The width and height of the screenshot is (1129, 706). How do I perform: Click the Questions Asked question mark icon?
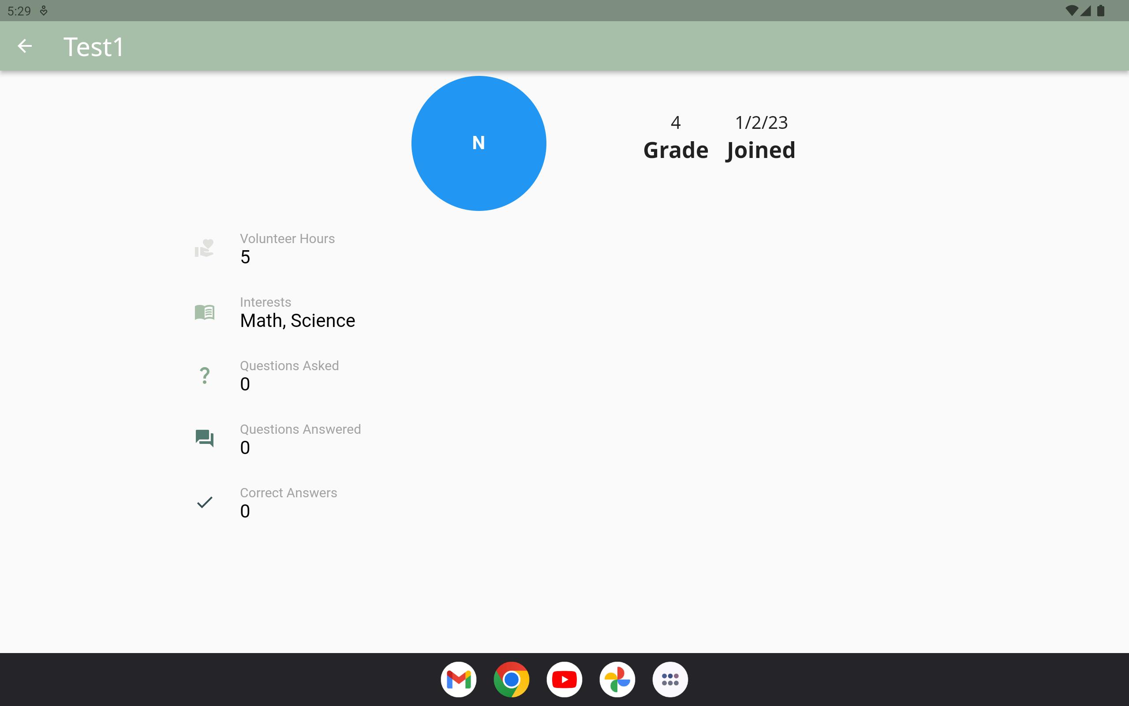[204, 376]
